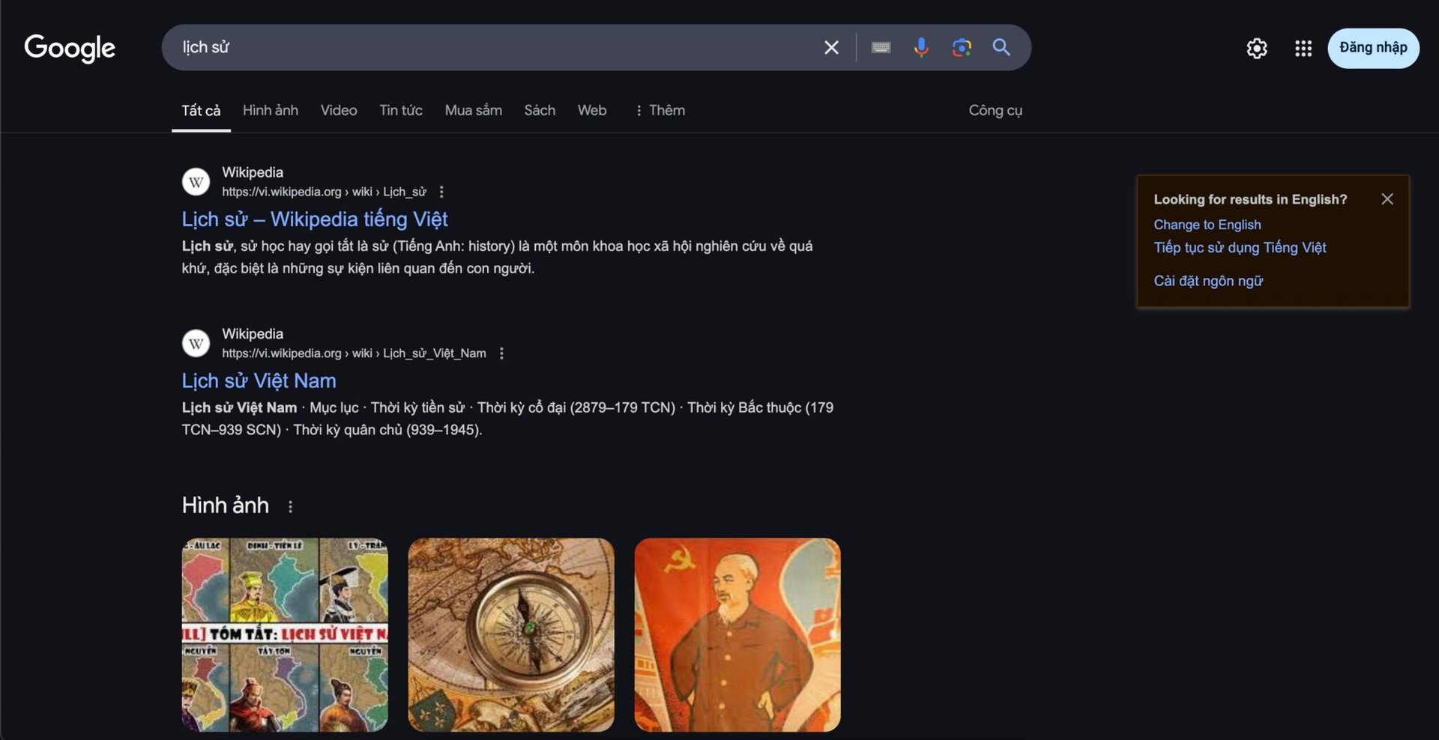
Task: Open Lịch sử Việt Nam result link
Action: (259, 381)
